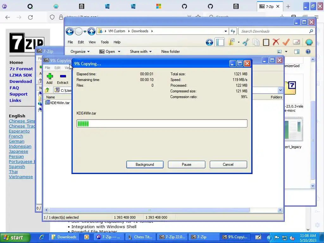Viewport: 324px width, 243px height.
Task: Click Explorer Forward navigation button
Action: click(x=78, y=31)
